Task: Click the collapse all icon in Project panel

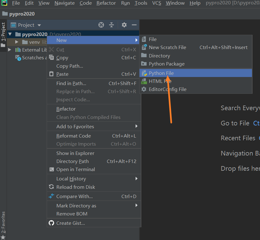Action: [111, 25]
